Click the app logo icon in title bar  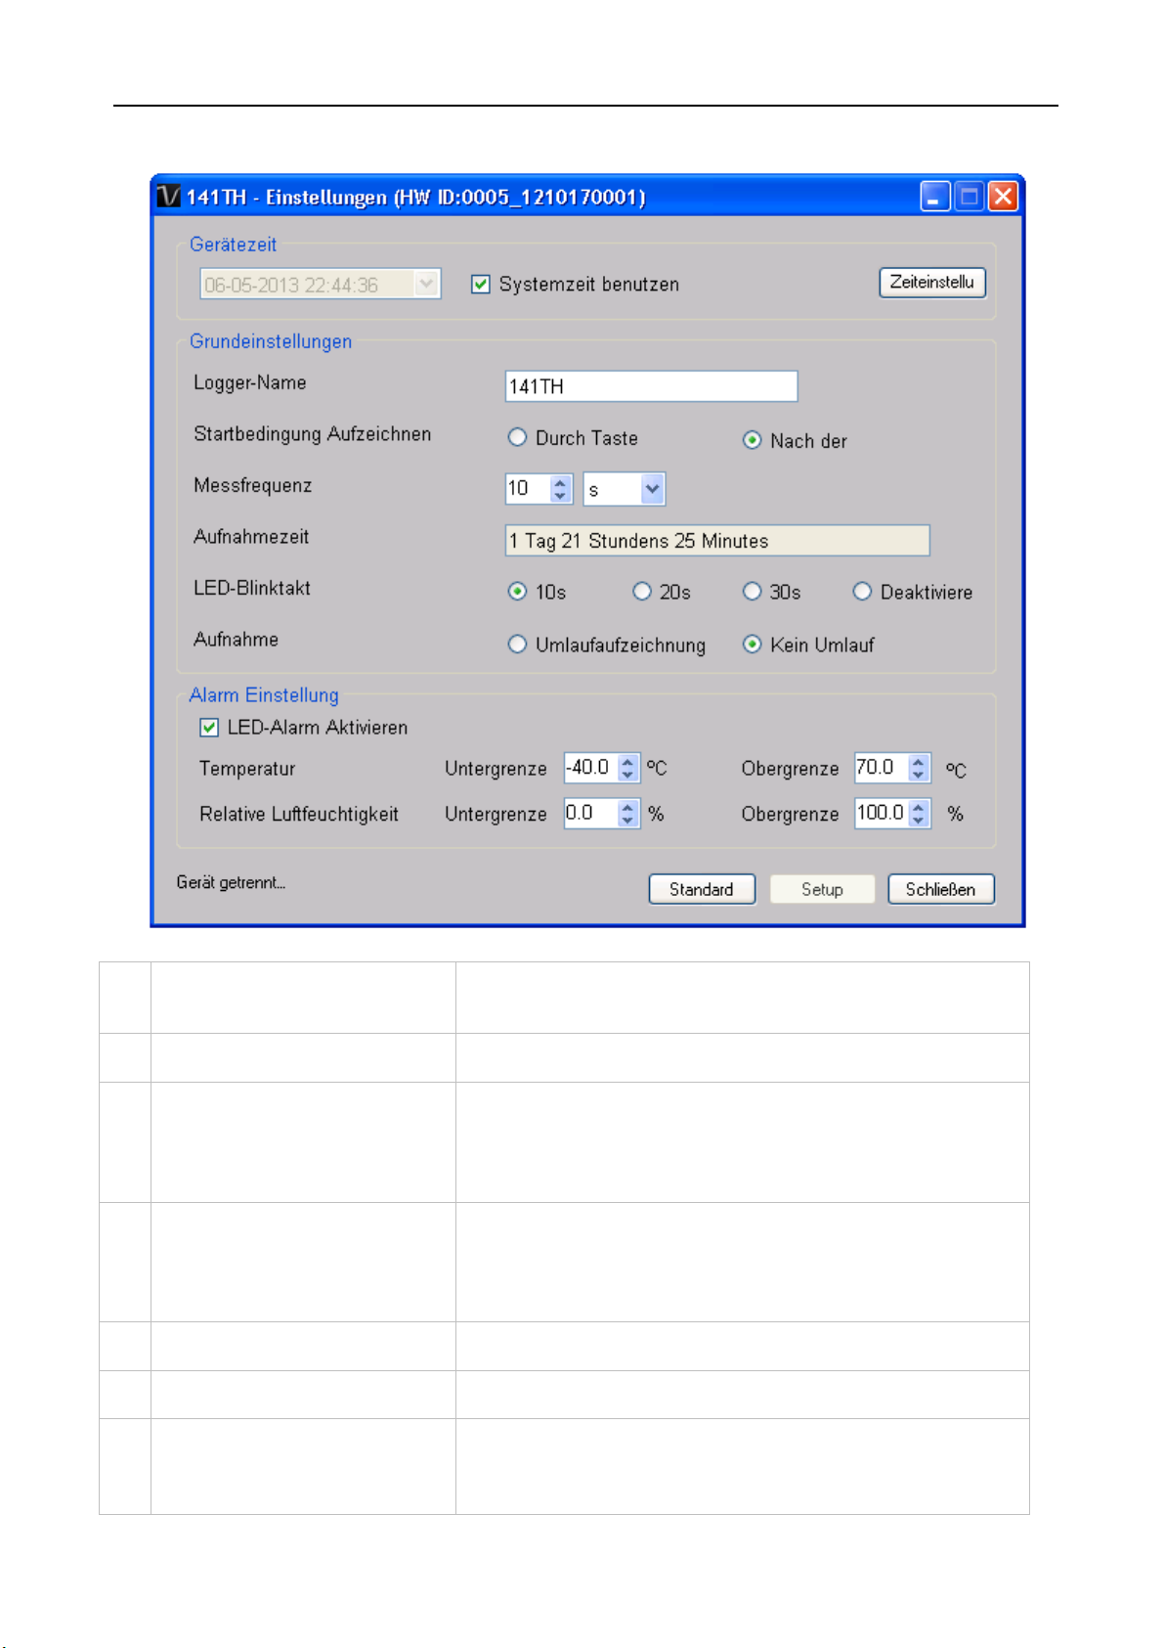tap(168, 197)
